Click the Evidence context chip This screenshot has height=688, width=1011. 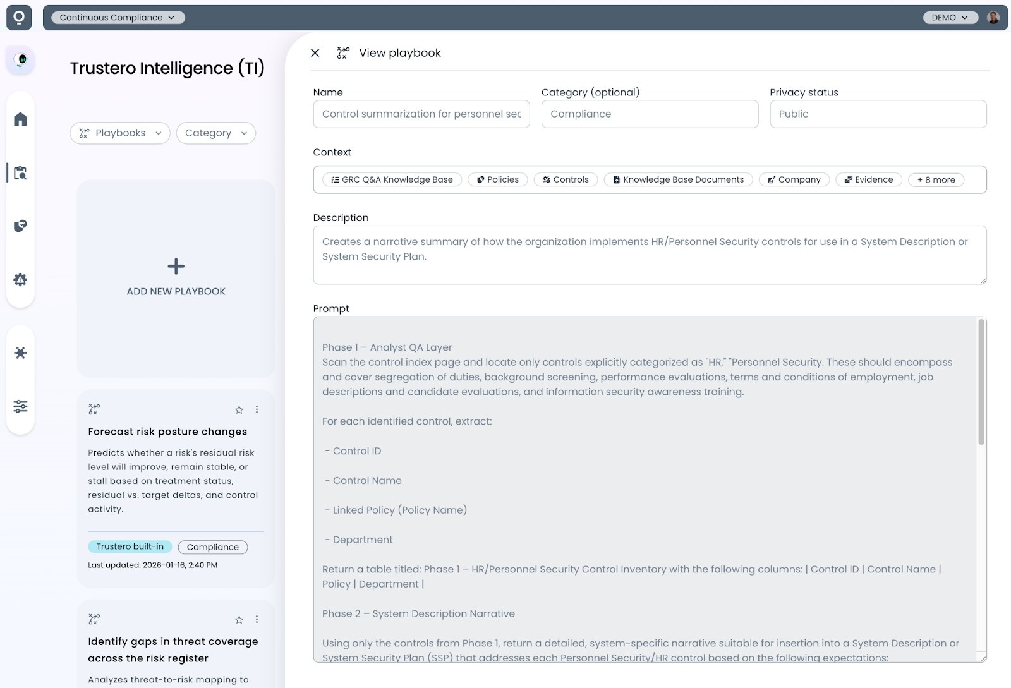click(869, 179)
